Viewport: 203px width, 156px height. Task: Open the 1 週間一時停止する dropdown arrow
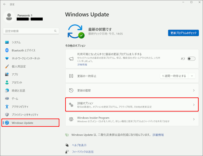point(192,76)
